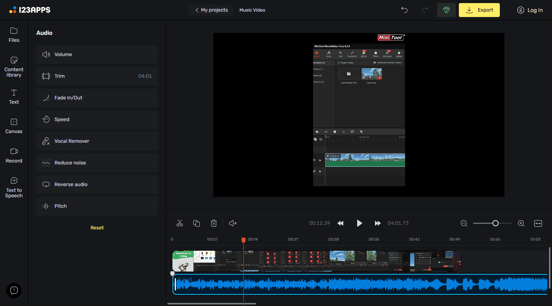This screenshot has width=552, height=306.
Task: Click the total duration 04:01.73 display
Action: pos(398,223)
